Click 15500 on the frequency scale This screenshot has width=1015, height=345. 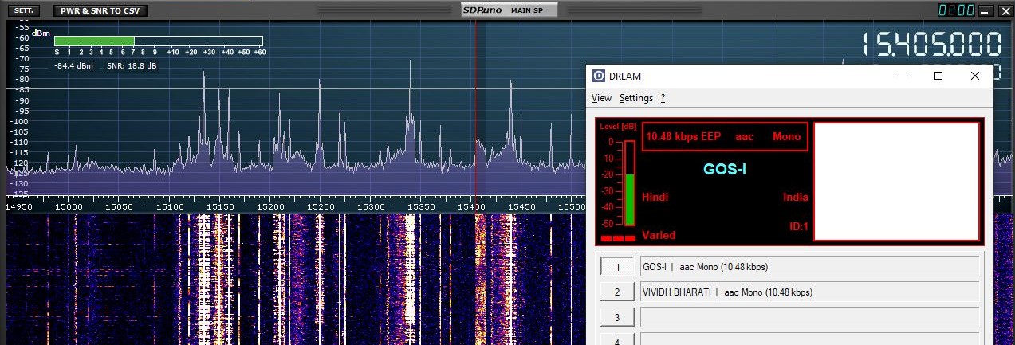coord(571,207)
